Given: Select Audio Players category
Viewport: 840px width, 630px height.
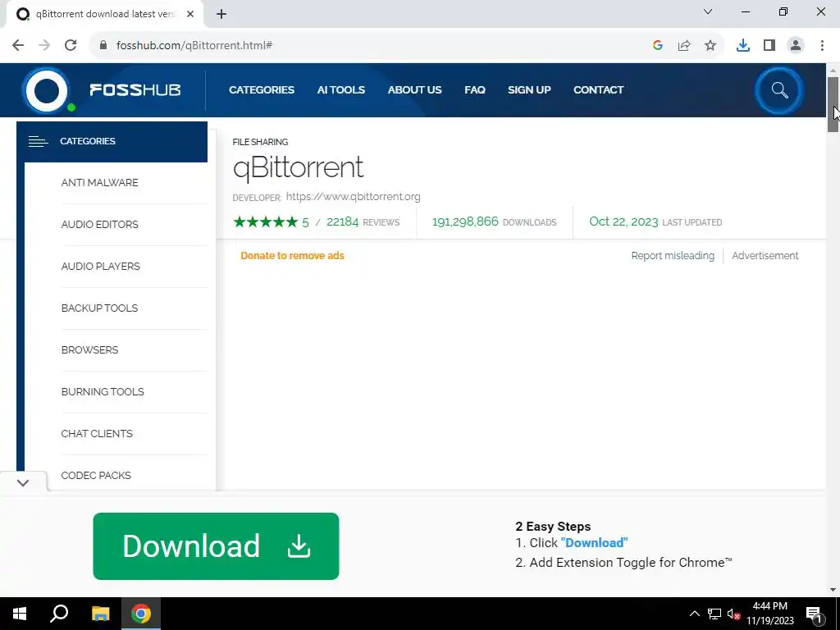Looking at the screenshot, I should point(101,267).
